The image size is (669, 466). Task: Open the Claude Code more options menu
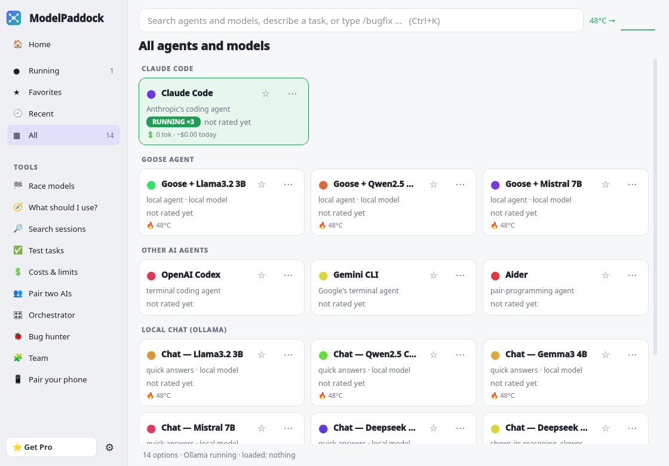coord(292,93)
